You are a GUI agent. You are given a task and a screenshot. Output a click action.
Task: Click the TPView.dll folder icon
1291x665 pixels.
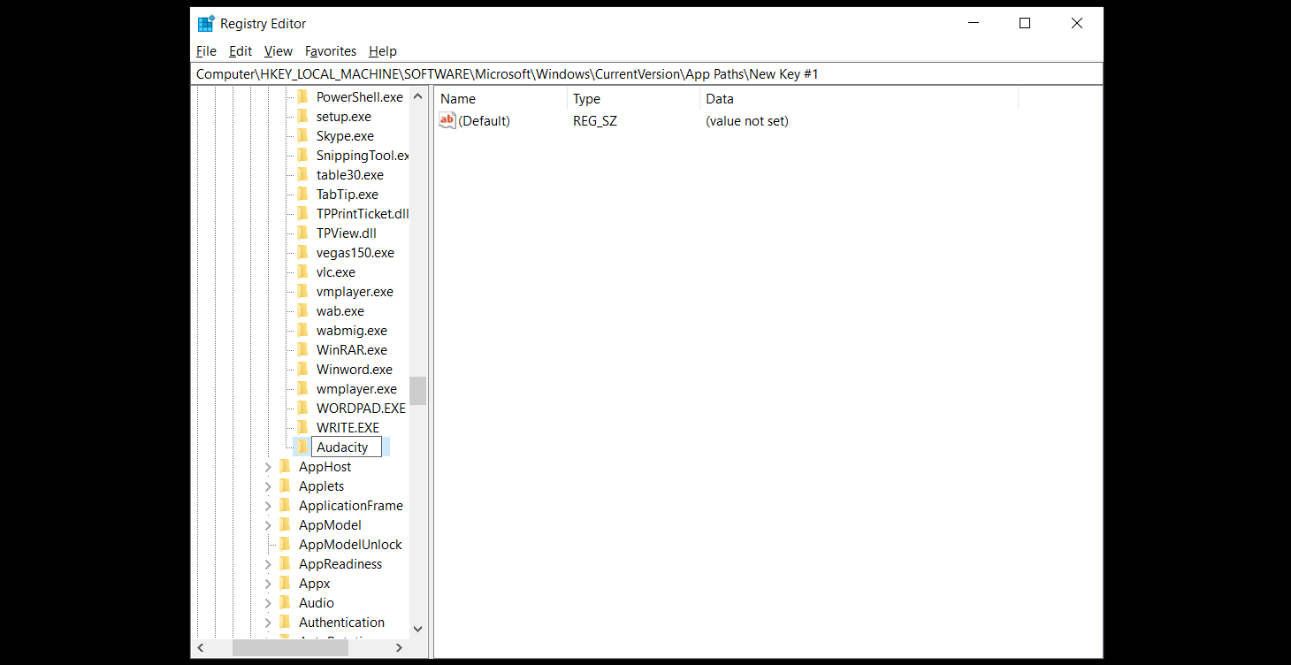(x=302, y=233)
